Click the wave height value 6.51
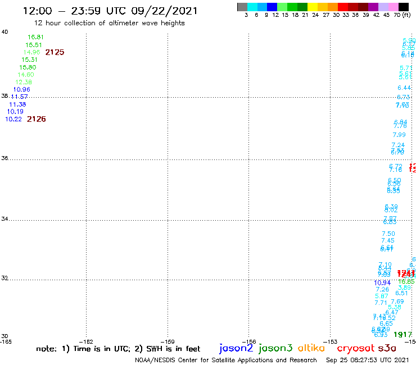This screenshot has height=365, width=416. [401, 293]
